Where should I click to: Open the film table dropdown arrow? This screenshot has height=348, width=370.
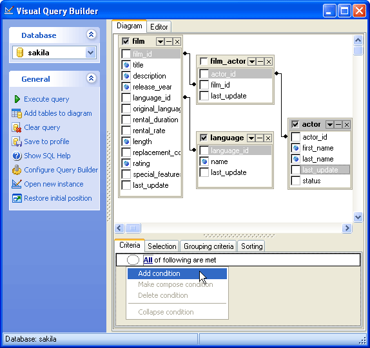[x=161, y=42]
